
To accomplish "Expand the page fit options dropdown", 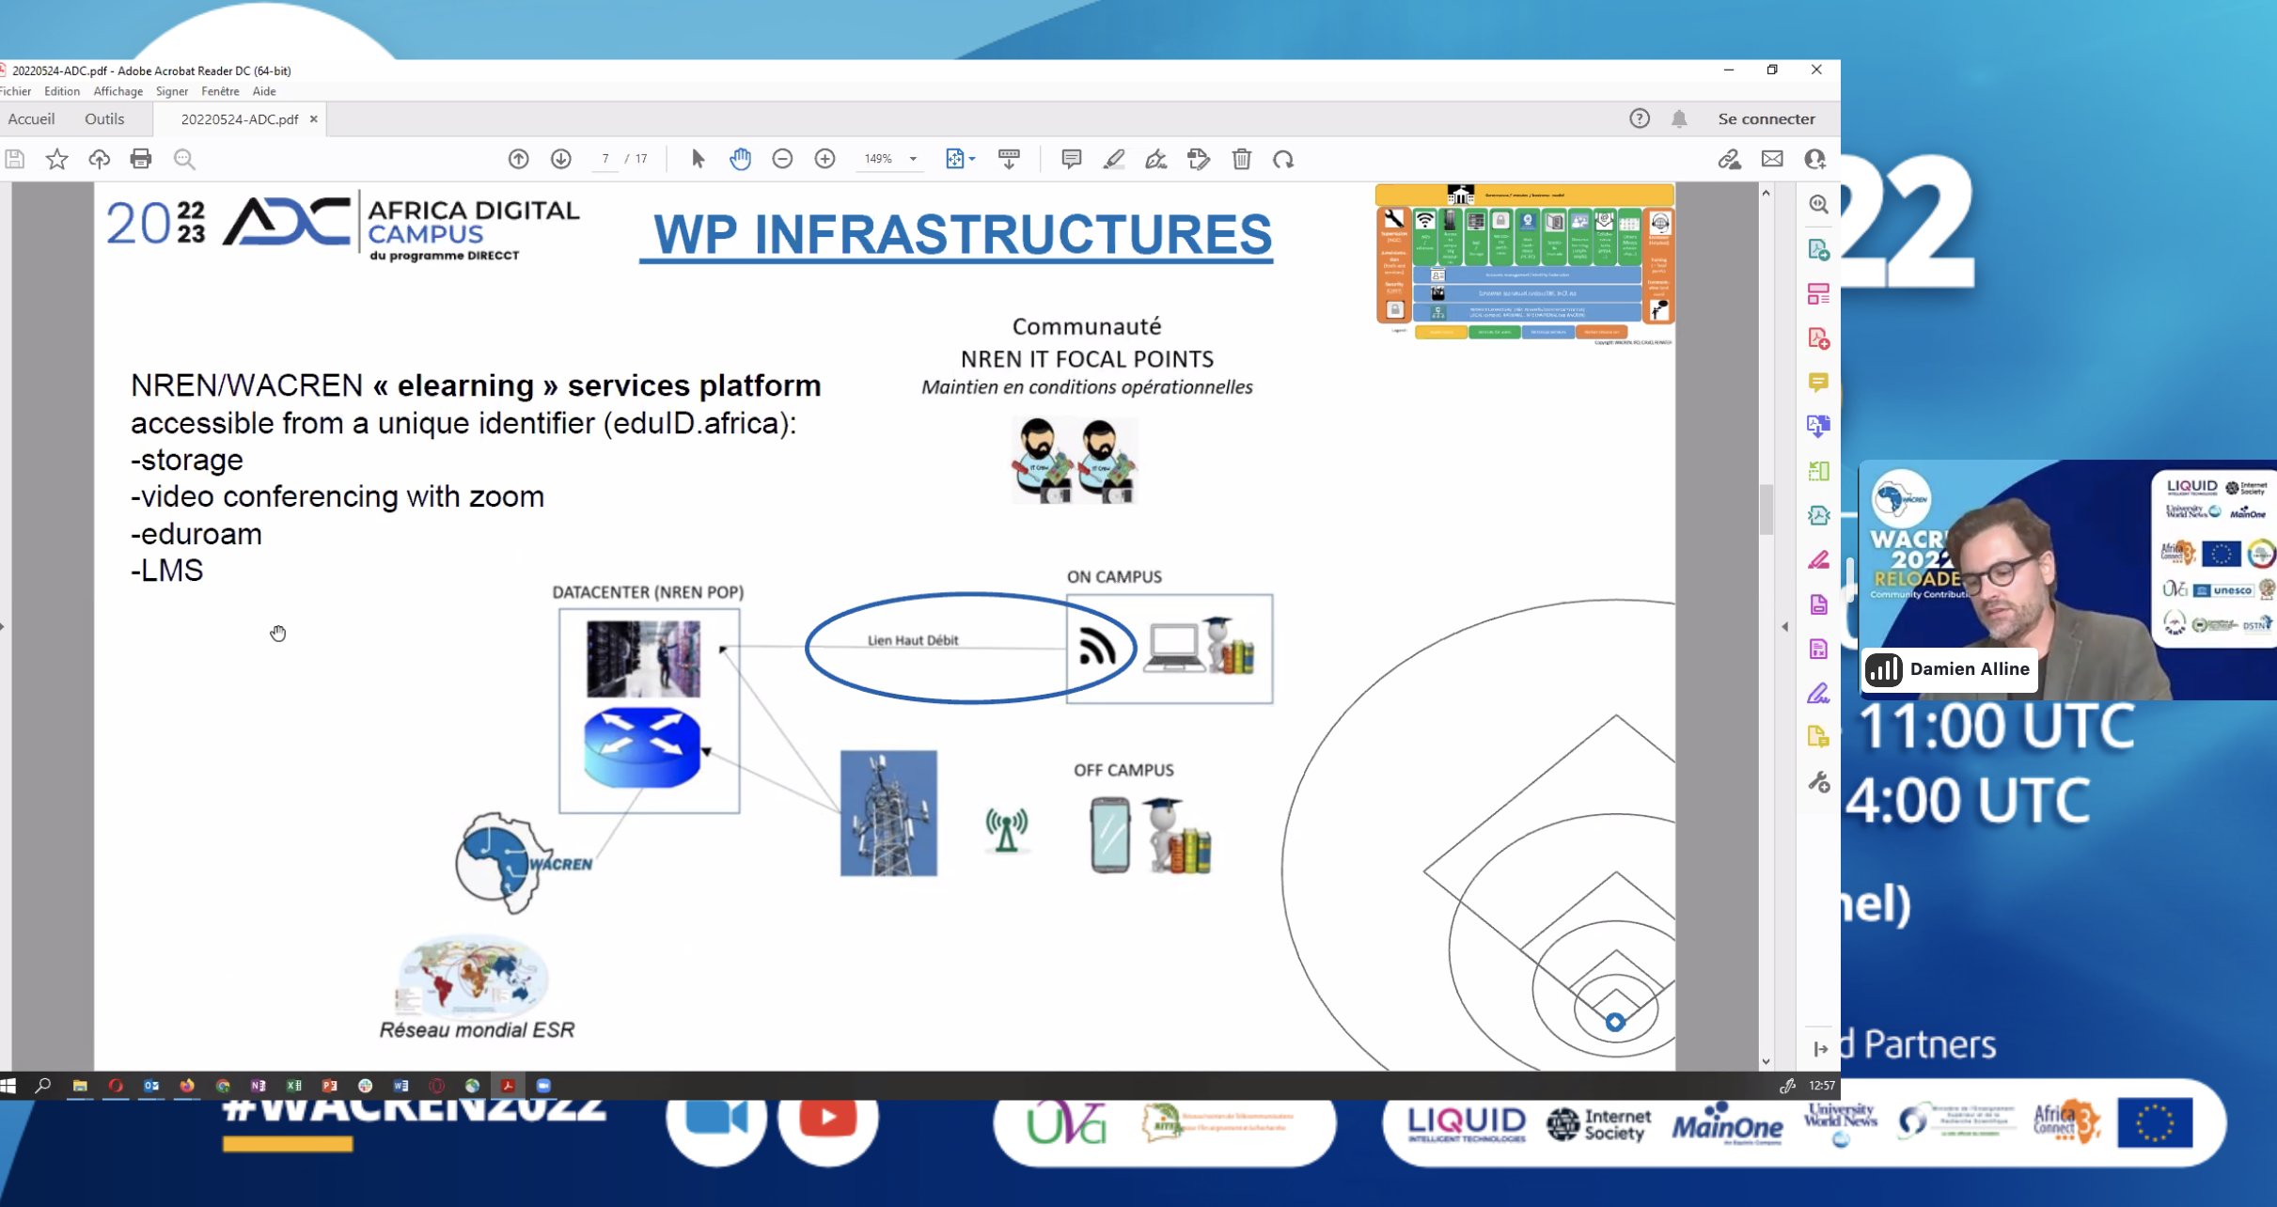I will [x=972, y=159].
